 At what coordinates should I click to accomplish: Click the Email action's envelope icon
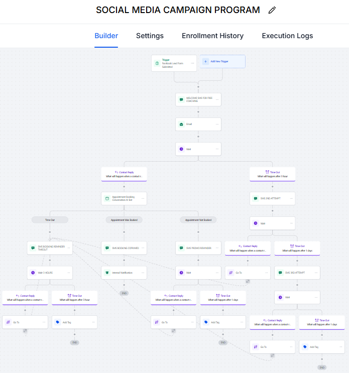pos(181,124)
